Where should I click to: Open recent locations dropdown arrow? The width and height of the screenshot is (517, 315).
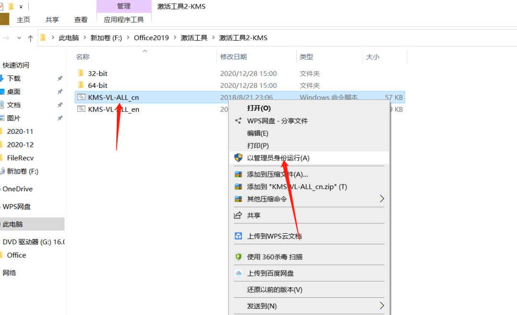click(19, 38)
